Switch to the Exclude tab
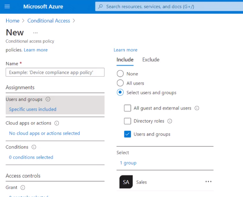 [151, 60]
